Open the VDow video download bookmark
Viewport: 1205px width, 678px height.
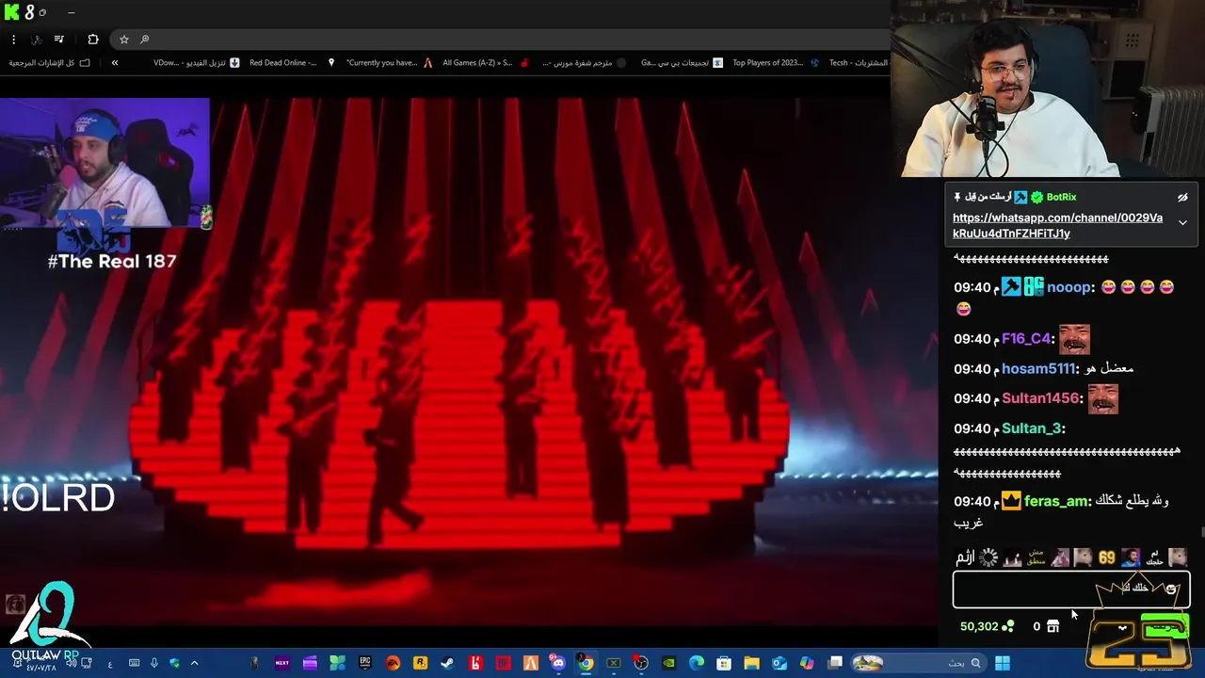197,63
